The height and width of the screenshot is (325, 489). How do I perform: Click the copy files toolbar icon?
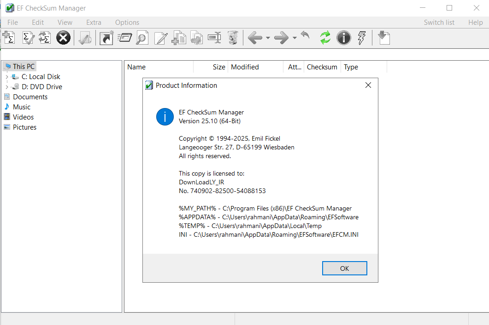179,38
